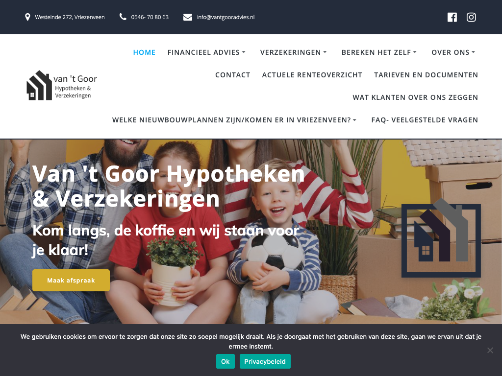Screen dimensions: 502x376
Task: Open the Privacybeleid link
Action: click(x=265, y=361)
